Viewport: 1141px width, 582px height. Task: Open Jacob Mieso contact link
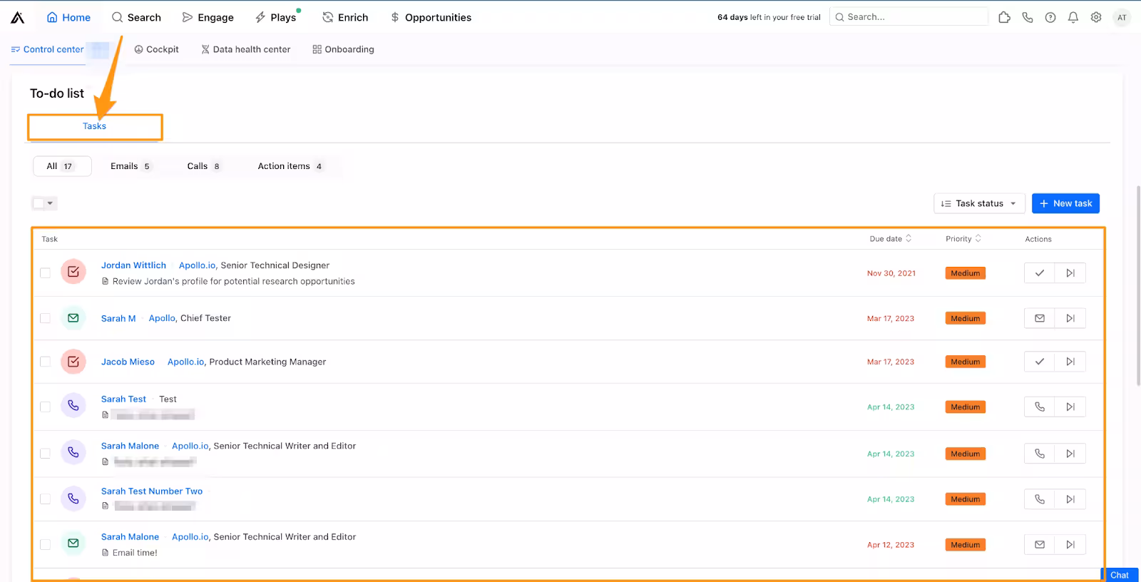(128, 362)
